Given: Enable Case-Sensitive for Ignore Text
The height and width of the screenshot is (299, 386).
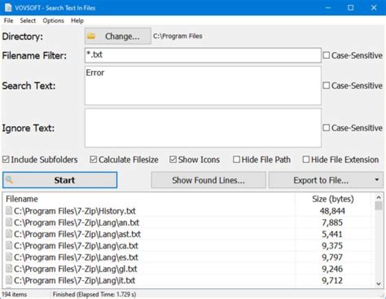Looking at the screenshot, I should [x=326, y=128].
